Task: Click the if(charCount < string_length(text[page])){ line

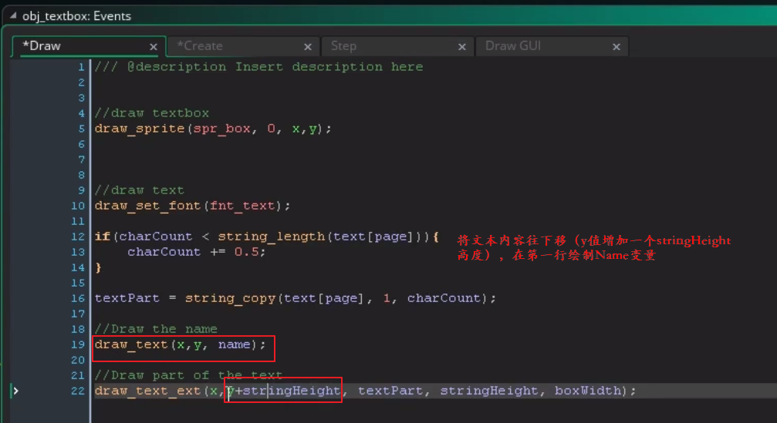Action: [x=267, y=237]
